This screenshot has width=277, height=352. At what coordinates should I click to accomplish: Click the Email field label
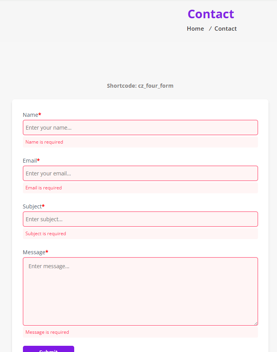[30, 161]
